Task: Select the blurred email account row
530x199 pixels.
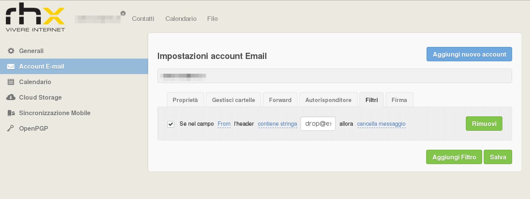Action: (x=334, y=76)
